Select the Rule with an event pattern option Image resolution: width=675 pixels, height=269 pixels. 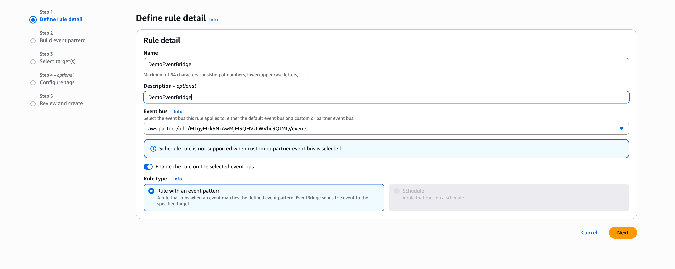click(x=151, y=191)
